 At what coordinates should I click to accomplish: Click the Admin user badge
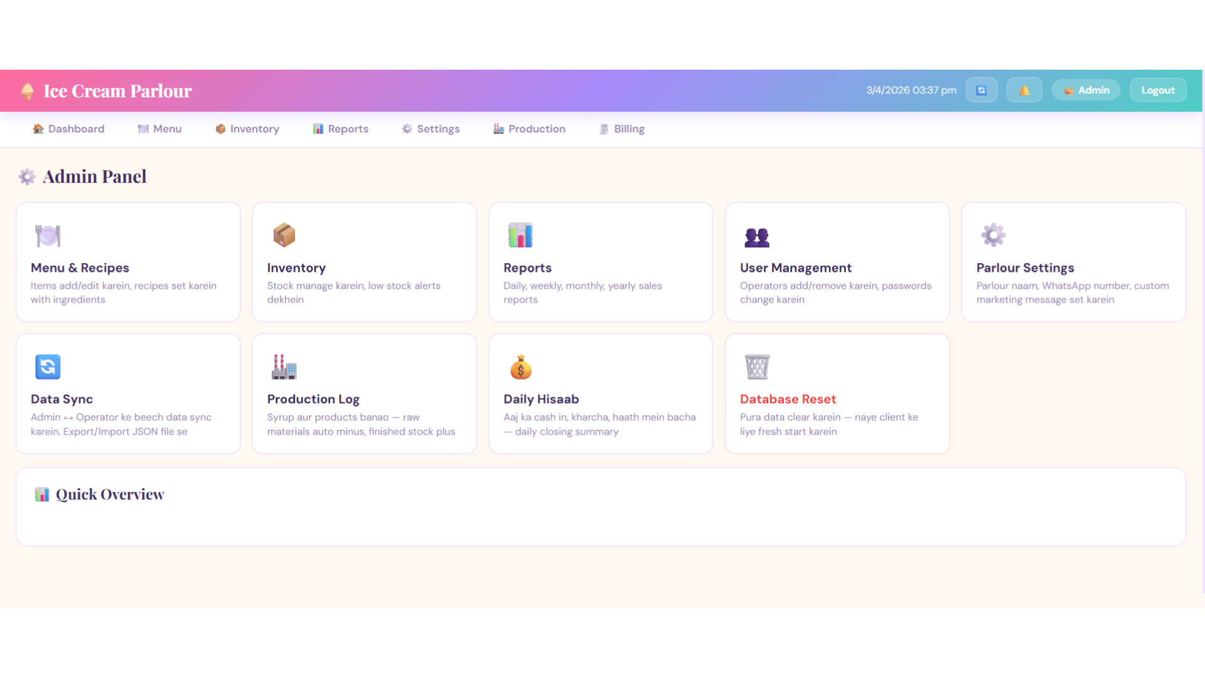tap(1086, 90)
